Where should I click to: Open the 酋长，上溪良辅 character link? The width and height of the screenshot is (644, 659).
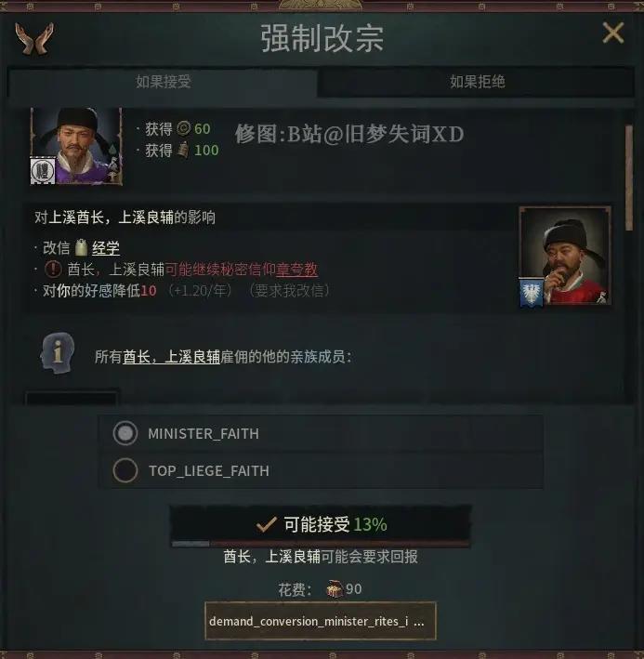171,357
